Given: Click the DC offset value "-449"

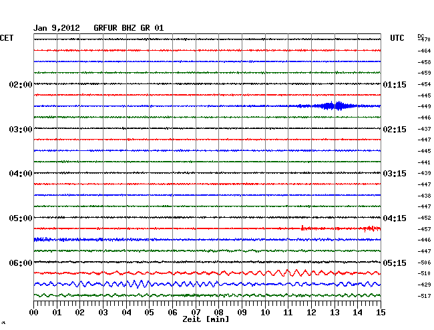Looking at the screenshot, I should pos(424,106).
